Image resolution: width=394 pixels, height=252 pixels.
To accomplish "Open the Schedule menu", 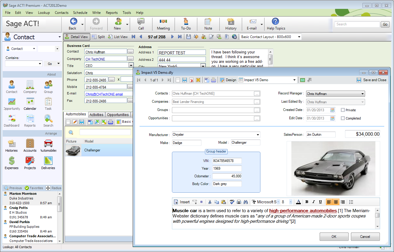I will click(x=80, y=13).
